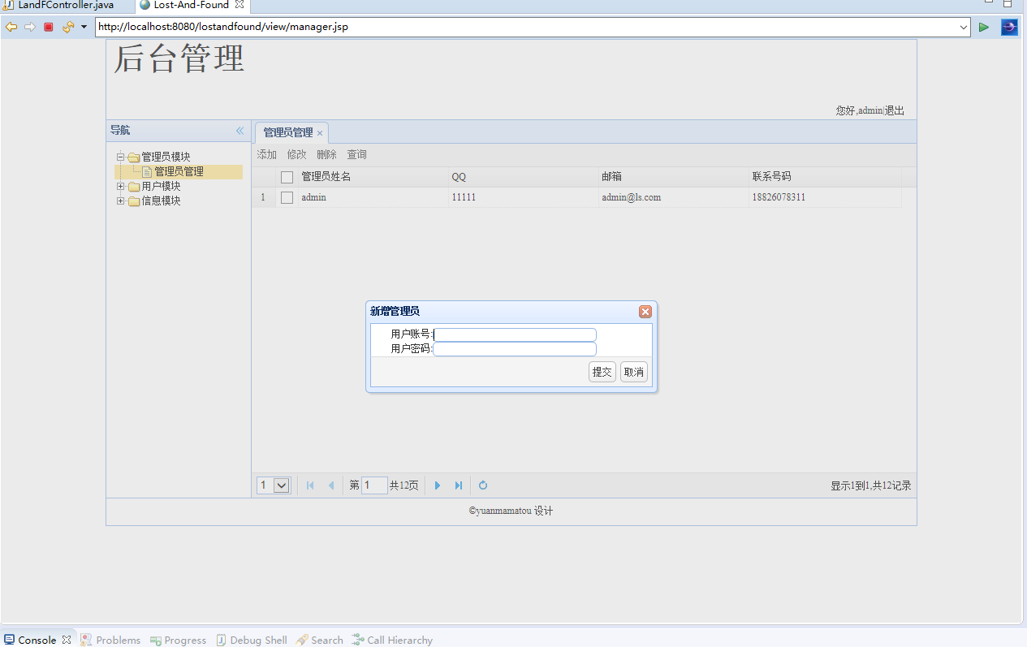
Task: Check the checkbox on the admin row
Action: point(287,196)
